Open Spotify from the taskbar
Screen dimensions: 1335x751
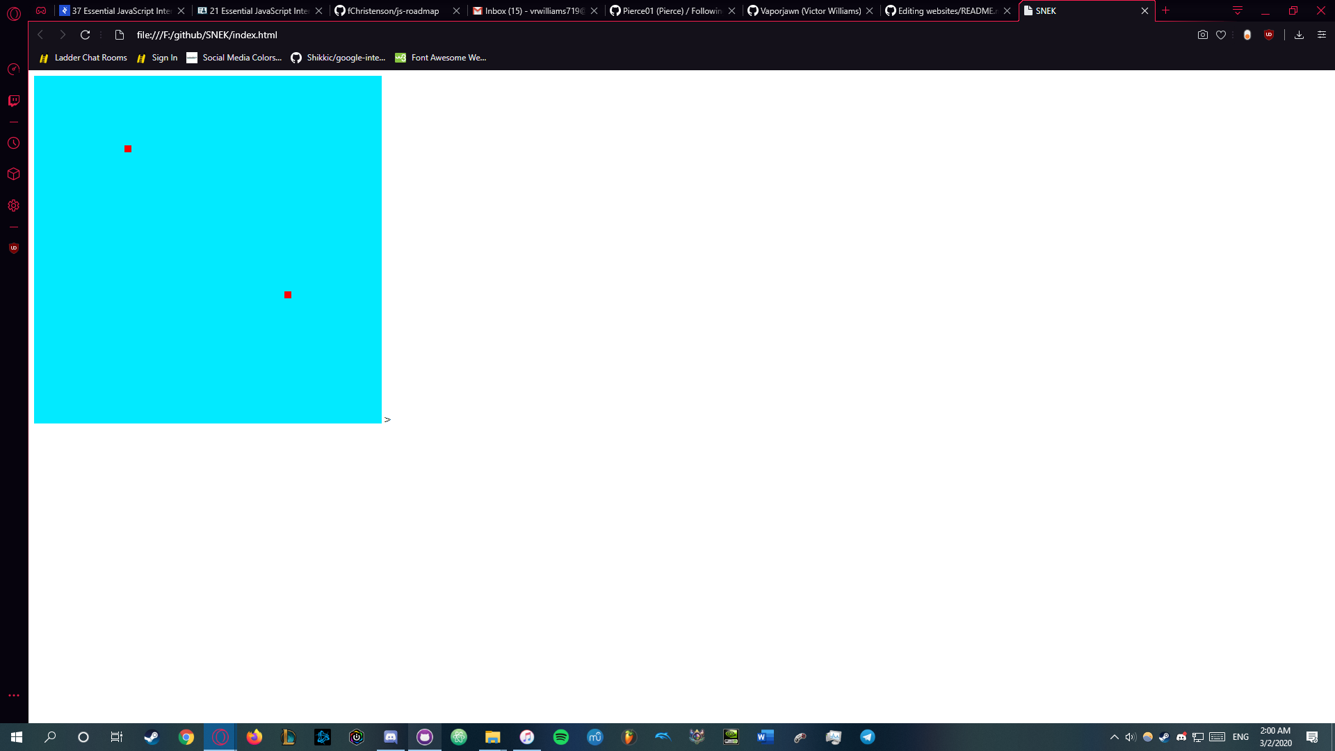(x=560, y=737)
